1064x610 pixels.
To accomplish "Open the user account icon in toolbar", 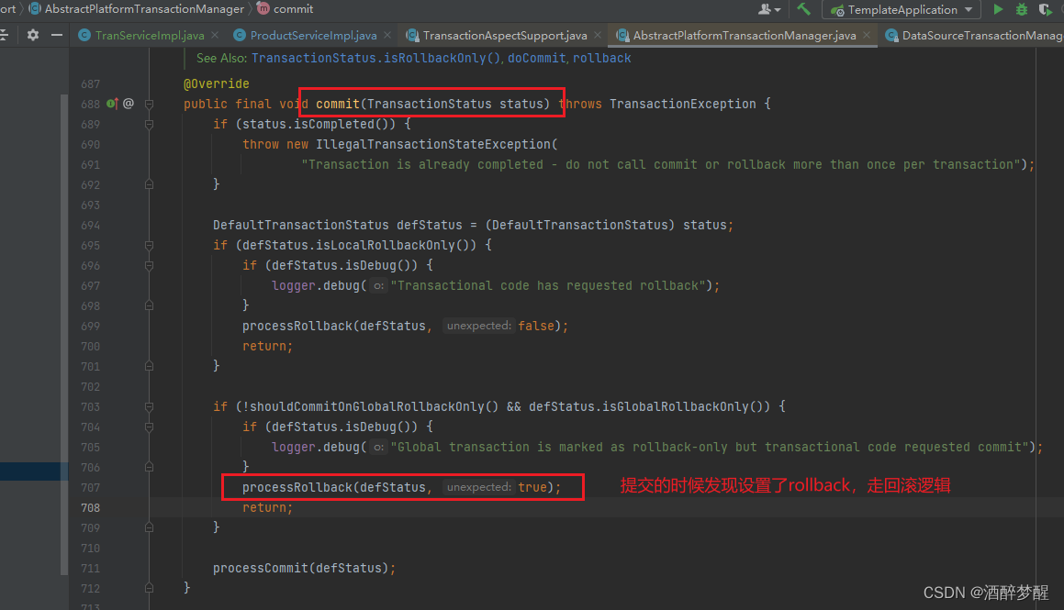I will [x=766, y=9].
